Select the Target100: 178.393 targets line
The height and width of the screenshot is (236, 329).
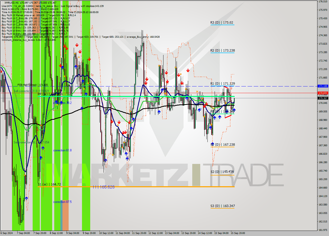click(80, 37)
